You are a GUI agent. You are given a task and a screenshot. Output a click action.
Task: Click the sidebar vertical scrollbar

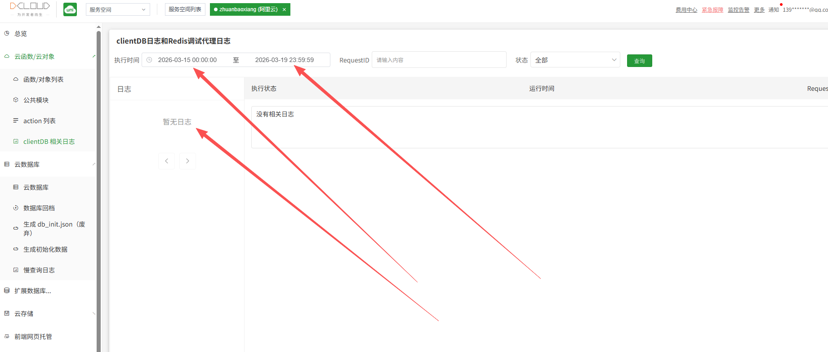98,180
